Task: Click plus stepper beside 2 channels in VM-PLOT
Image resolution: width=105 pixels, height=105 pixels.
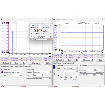Action: (x=91, y=60)
